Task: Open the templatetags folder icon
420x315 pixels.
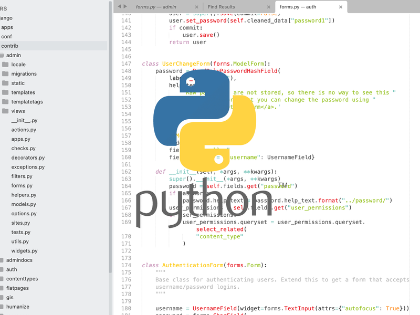Action: tap(5, 102)
